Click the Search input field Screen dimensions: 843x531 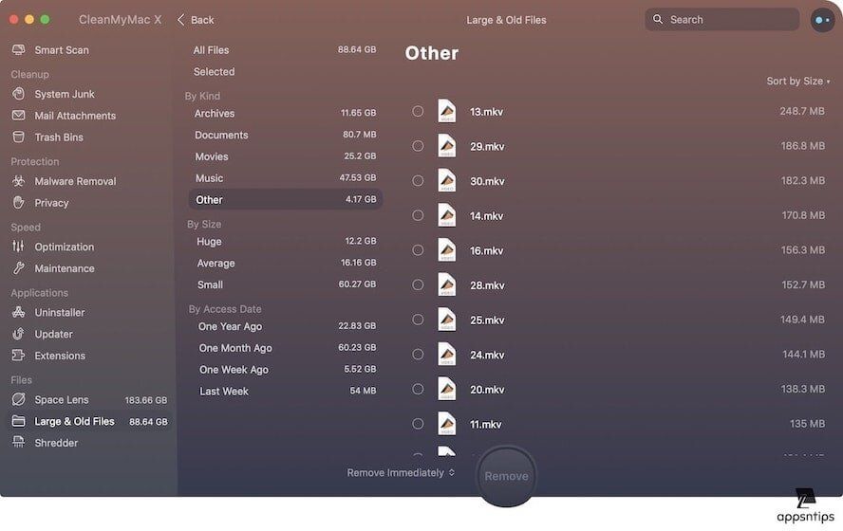[722, 19]
